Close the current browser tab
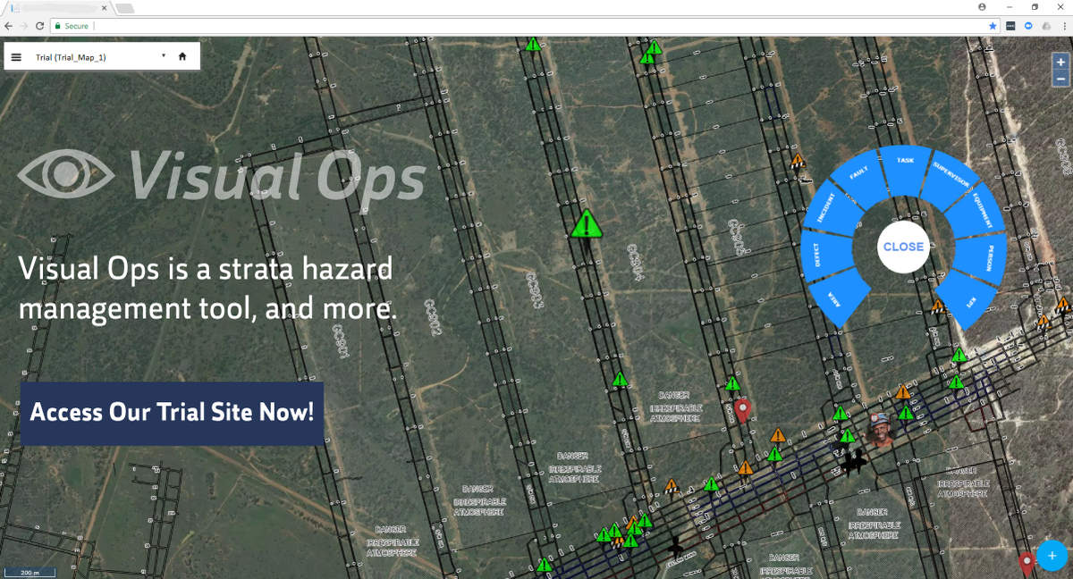The width and height of the screenshot is (1073, 579). 104,8
